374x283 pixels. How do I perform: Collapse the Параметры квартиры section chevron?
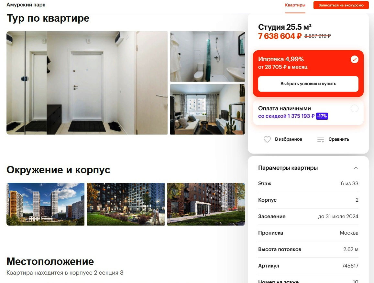(356, 168)
